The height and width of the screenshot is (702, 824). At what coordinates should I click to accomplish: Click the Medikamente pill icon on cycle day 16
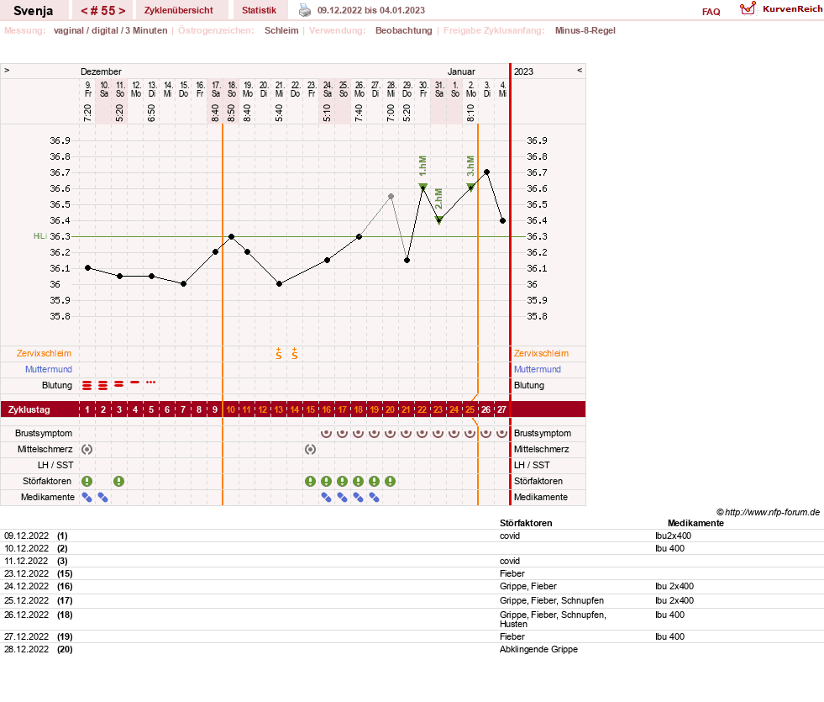click(327, 497)
